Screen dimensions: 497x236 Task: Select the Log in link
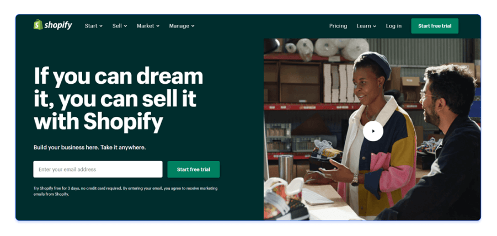click(x=394, y=26)
